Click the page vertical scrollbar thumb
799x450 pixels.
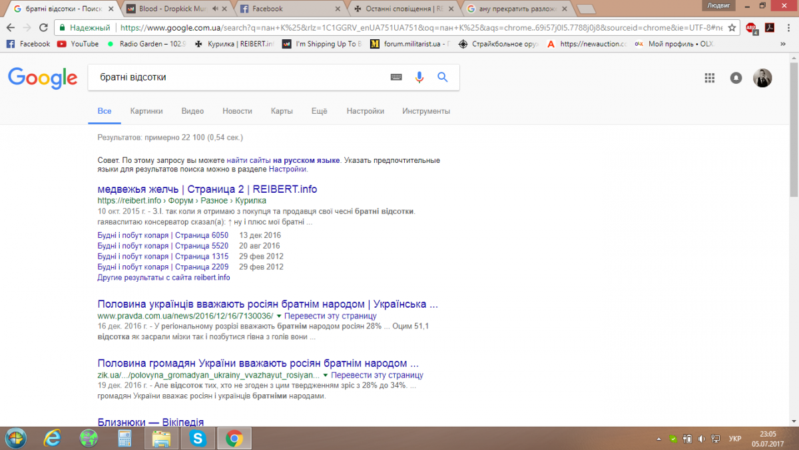click(x=794, y=130)
